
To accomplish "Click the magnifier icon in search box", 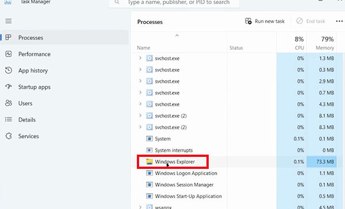I will click(x=117, y=2).
